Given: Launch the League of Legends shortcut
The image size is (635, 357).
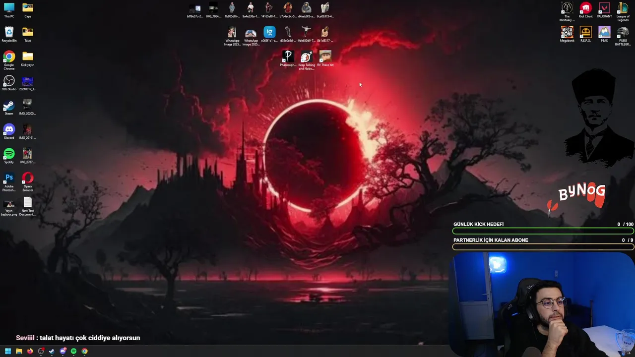Looking at the screenshot, I should 623,12.
